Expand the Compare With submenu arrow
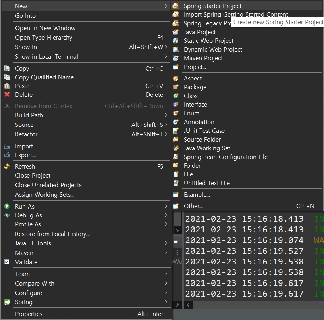 click(166, 283)
